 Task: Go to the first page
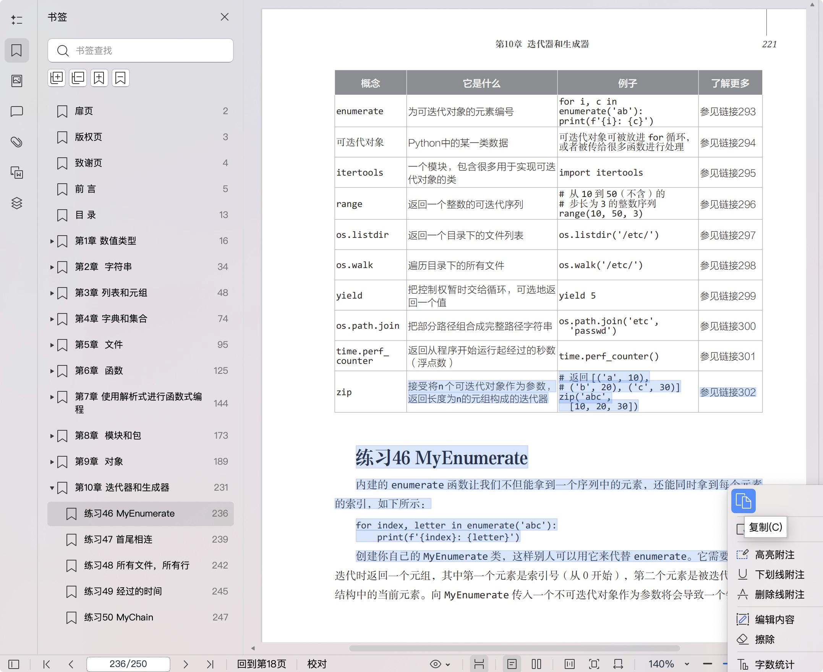[47, 664]
